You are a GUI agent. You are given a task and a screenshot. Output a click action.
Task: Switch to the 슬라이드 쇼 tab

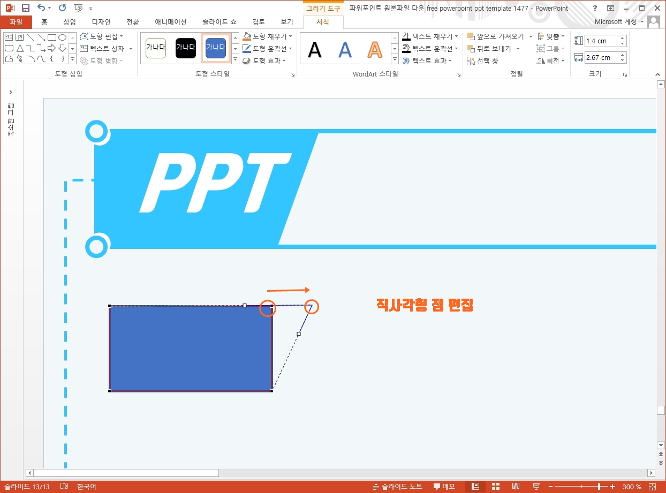pyautogui.click(x=220, y=22)
